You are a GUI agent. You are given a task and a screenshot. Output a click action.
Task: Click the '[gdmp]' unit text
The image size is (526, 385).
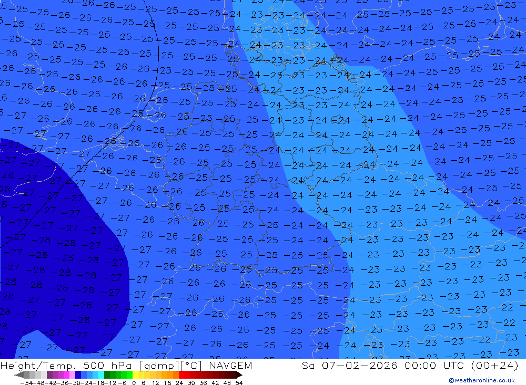pyautogui.click(x=159, y=365)
